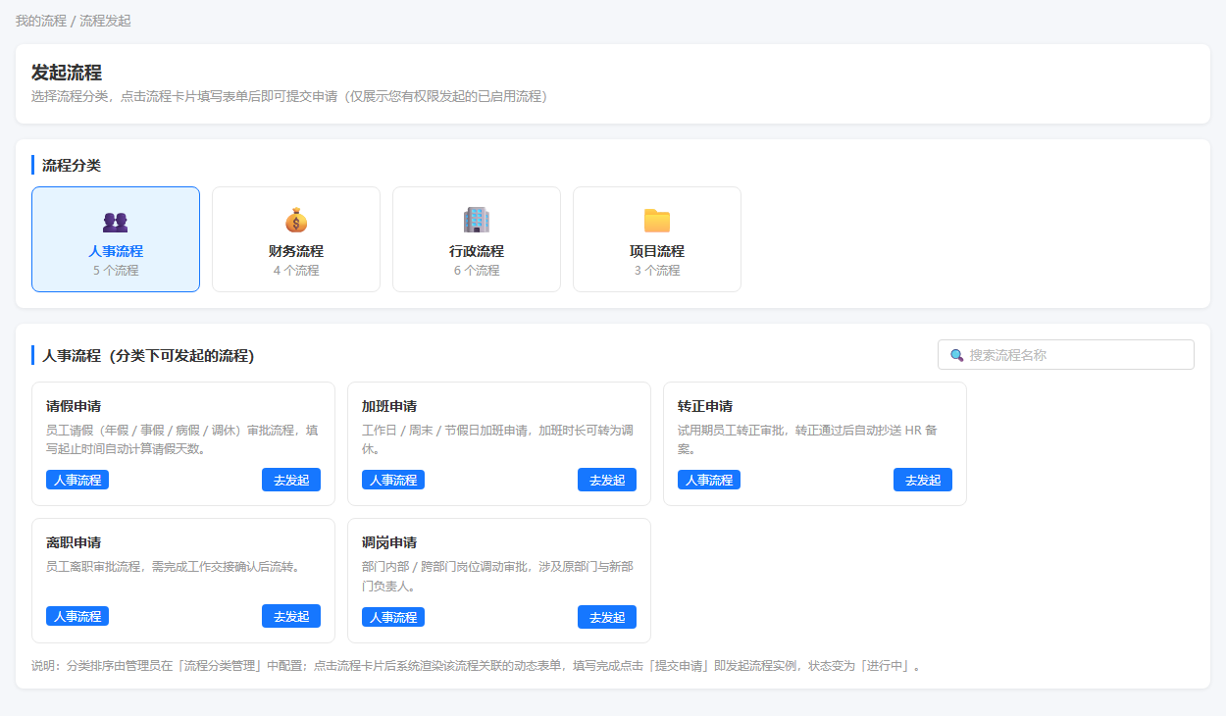The image size is (1226, 716).
Task: Click the 人事流程（分类下可发起的流程）heading
Action: point(148,355)
